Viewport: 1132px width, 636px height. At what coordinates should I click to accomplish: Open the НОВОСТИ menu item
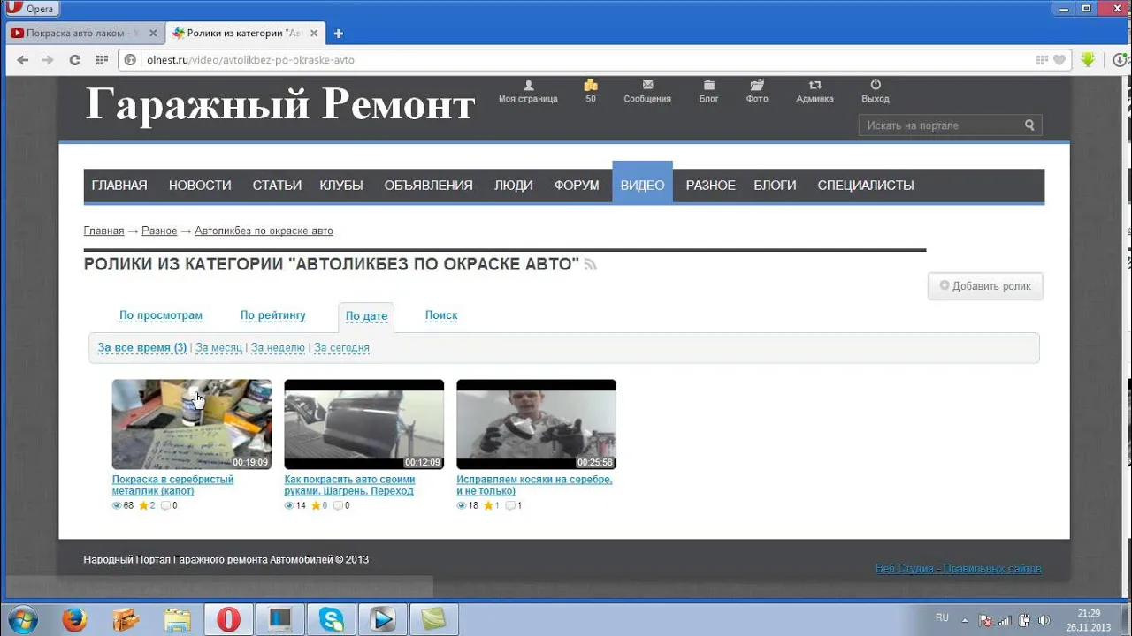[x=200, y=185]
